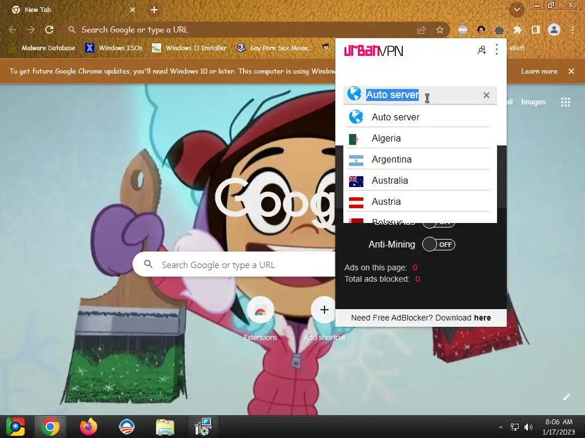Bookmark this tab with the star icon

click(x=440, y=30)
